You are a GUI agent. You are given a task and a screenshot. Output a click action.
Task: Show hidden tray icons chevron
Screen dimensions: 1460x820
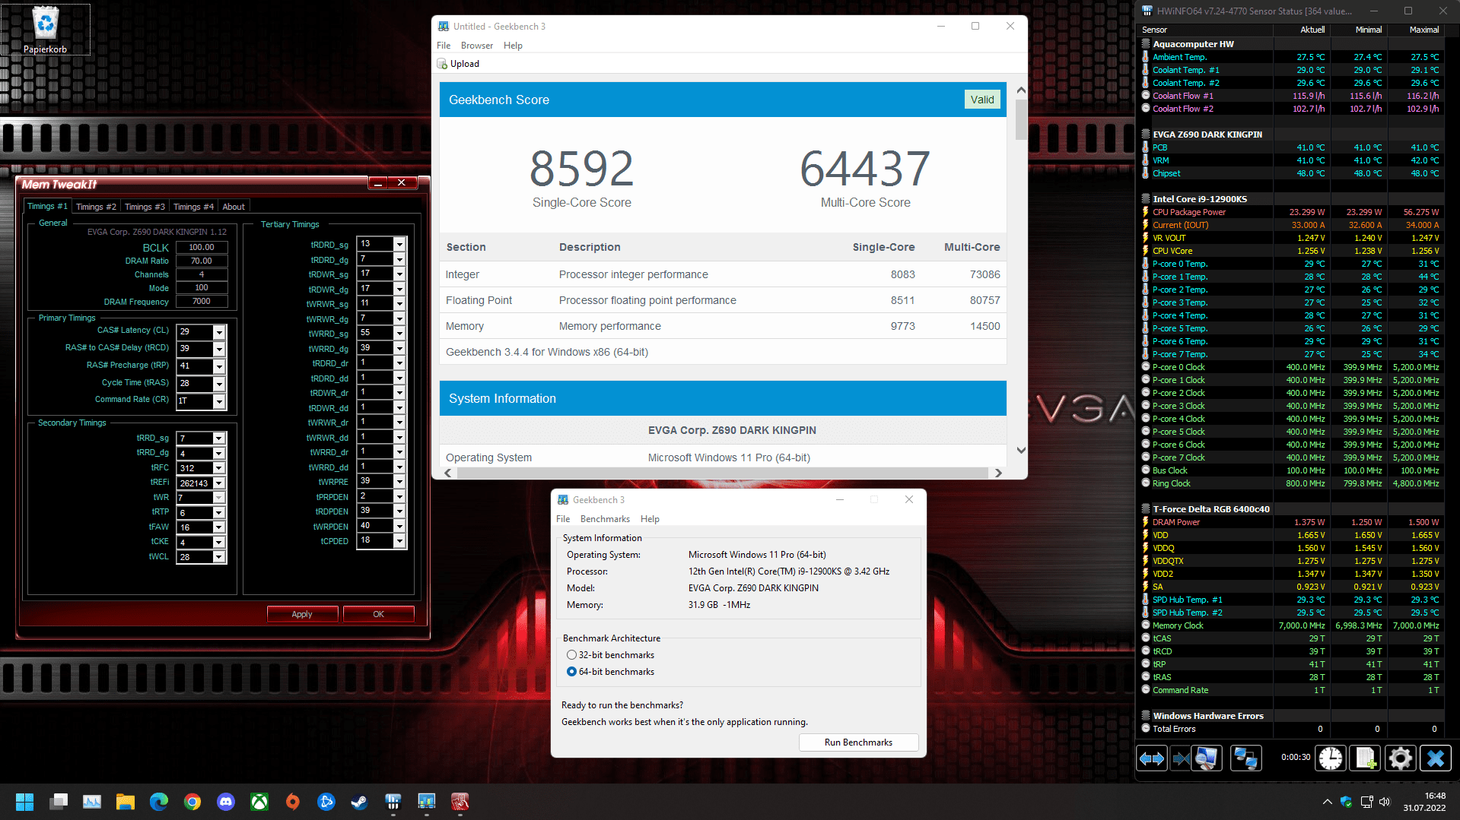click(1328, 802)
